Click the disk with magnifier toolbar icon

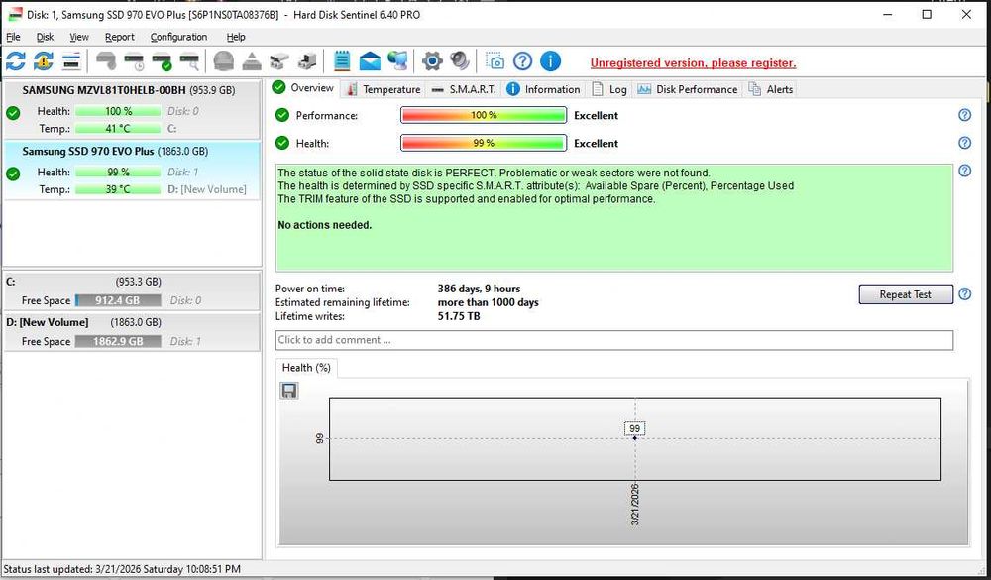click(189, 61)
